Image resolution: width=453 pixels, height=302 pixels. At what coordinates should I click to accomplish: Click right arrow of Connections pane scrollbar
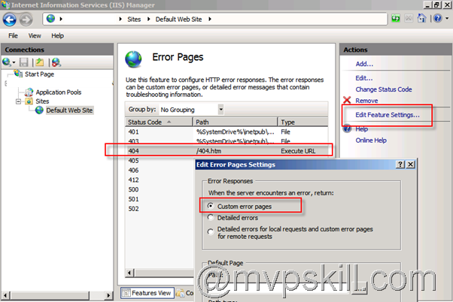click(108, 295)
